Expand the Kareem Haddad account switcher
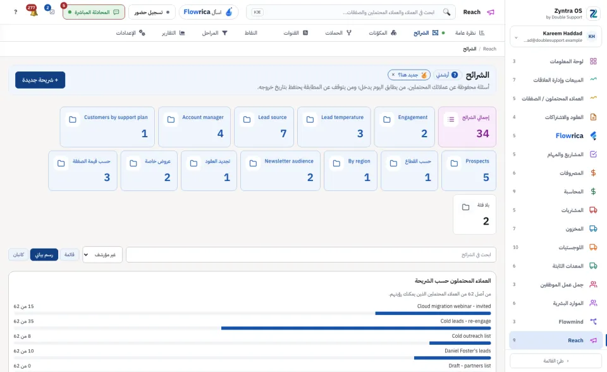This screenshot has width=607, height=372. click(556, 37)
